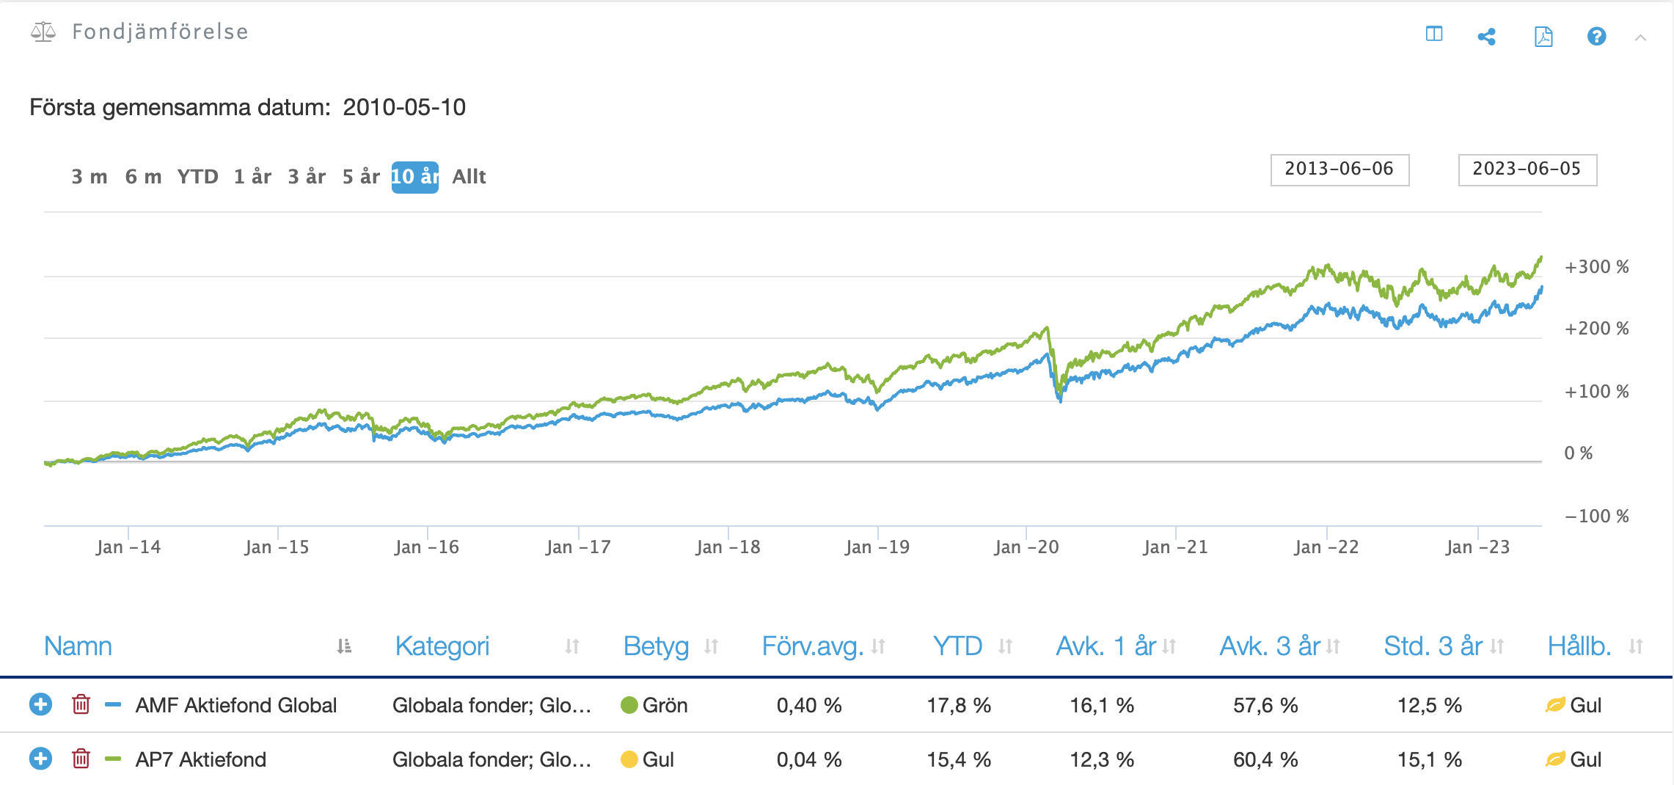Screen dimensions: 1674x785
Task: Click plus icon for AMF Aktiefond Global
Action: 40,705
